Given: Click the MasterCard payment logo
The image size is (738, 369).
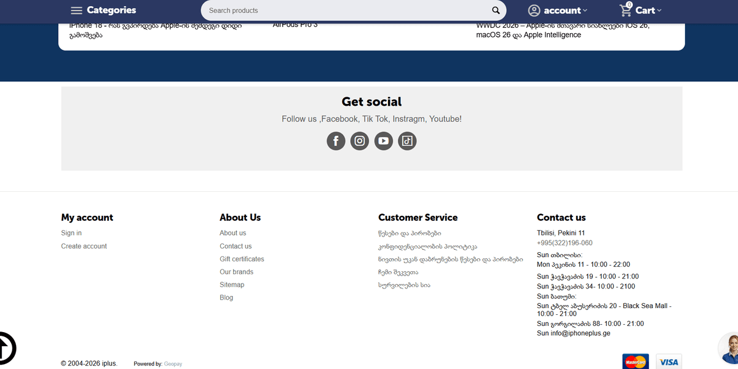Looking at the screenshot, I should click(x=635, y=362).
